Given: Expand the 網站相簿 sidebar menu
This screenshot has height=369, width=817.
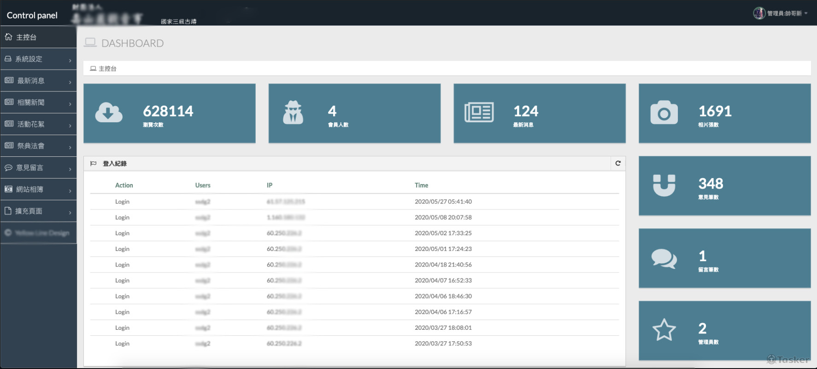Looking at the screenshot, I should [38, 189].
